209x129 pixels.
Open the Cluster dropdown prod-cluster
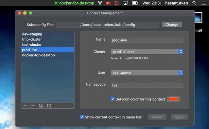(x=147, y=52)
